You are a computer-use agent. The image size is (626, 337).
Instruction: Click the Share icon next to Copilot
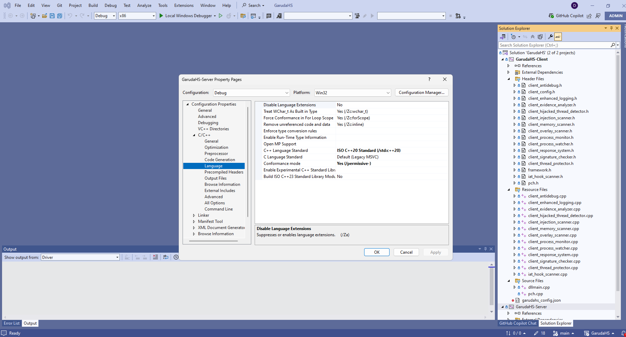click(x=589, y=16)
